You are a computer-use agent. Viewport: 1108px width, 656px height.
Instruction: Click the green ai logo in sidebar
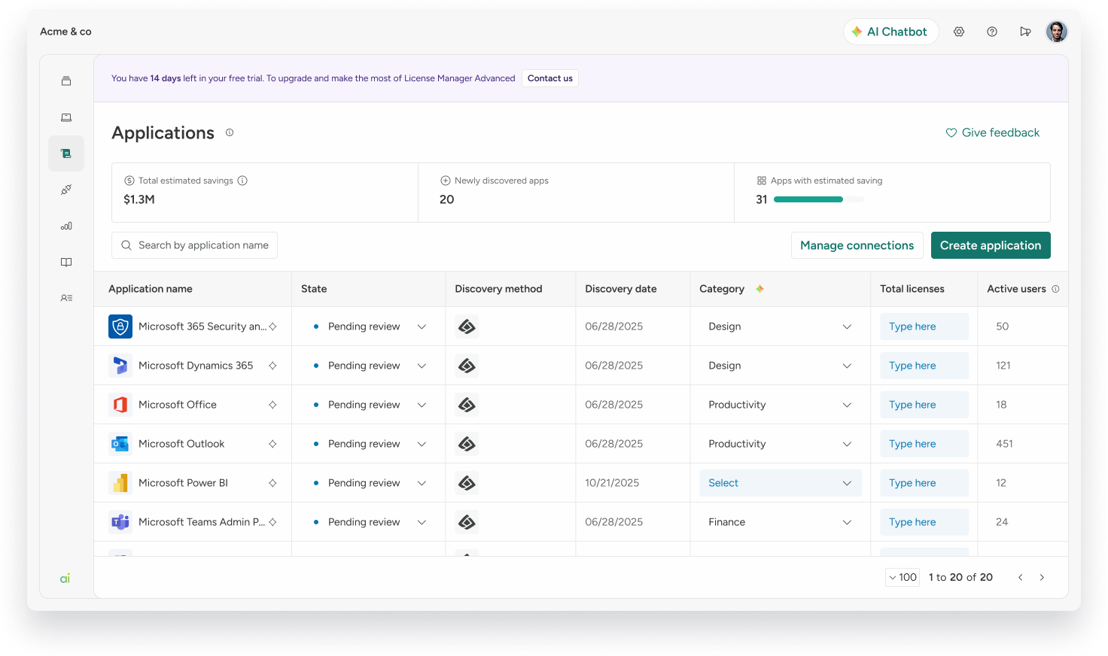(65, 578)
